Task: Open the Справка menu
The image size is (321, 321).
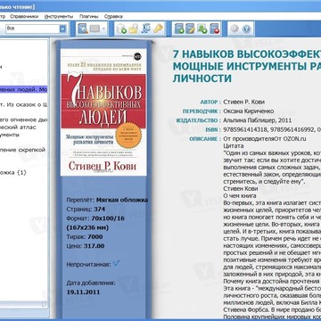Action: tap(113, 16)
